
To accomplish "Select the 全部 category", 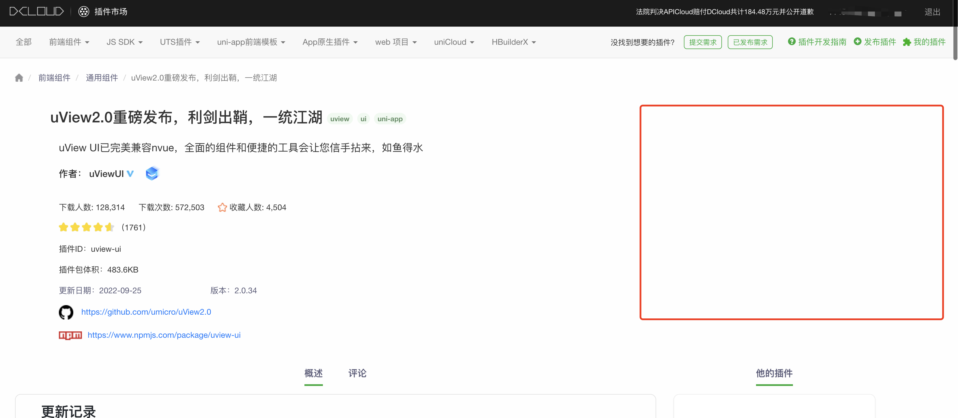I will pos(23,42).
